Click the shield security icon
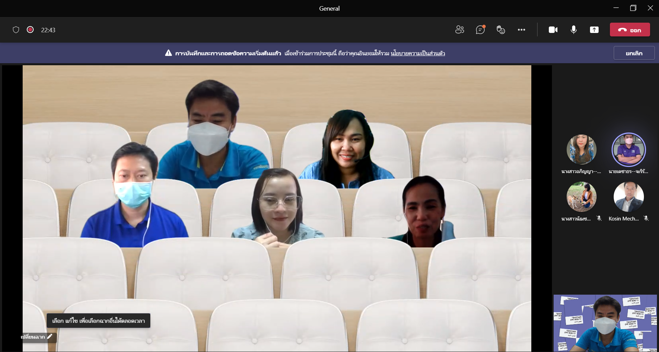Viewport: 659px width, 352px height. coord(16,30)
